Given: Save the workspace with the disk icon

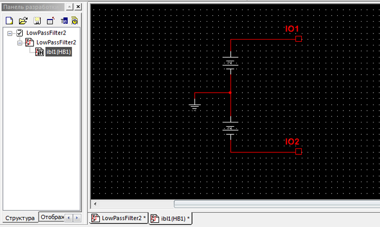Looking at the screenshot, I should click(37, 21).
